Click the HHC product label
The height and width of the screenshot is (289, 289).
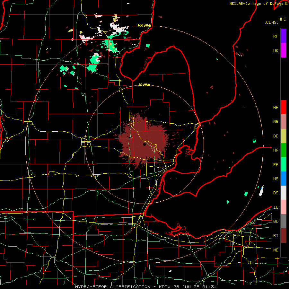click(x=282, y=19)
